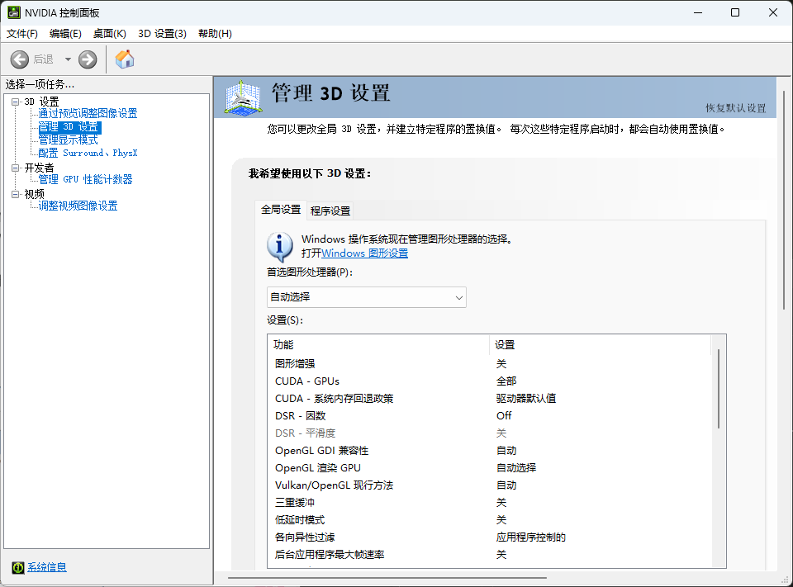This screenshot has width=793, height=587.
Task: Open 配置 Surround、PhysX in the tree
Action: [x=88, y=153]
